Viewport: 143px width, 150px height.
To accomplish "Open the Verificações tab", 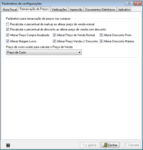I will coord(59,10).
